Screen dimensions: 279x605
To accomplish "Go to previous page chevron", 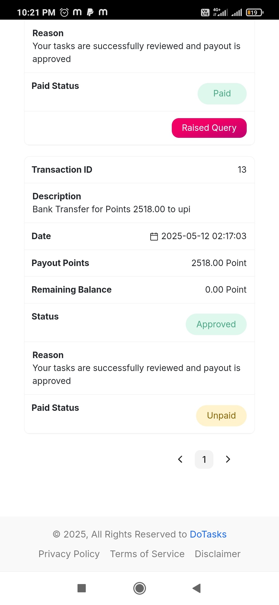I will coord(180,459).
